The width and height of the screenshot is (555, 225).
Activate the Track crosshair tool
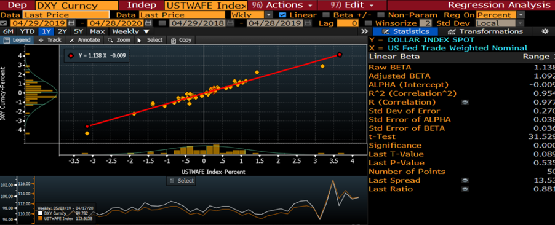pyautogui.click(x=49, y=40)
